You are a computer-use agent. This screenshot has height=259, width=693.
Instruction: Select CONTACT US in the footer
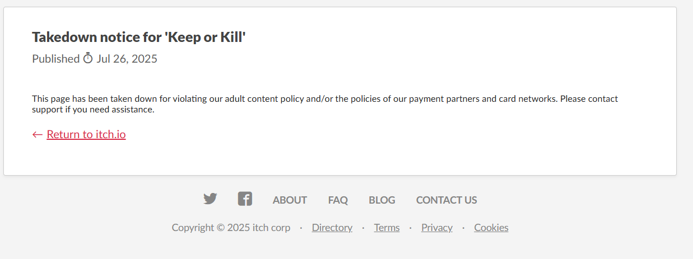tap(447, 200)
